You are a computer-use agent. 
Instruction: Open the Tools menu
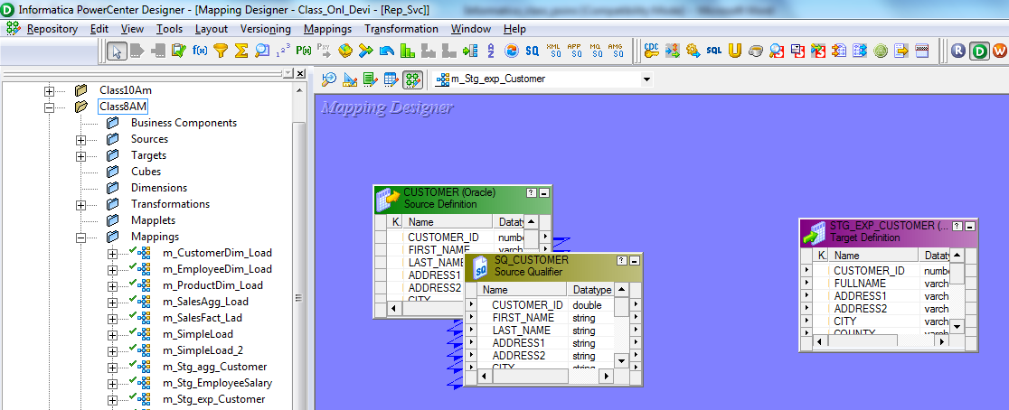[169, 29]
